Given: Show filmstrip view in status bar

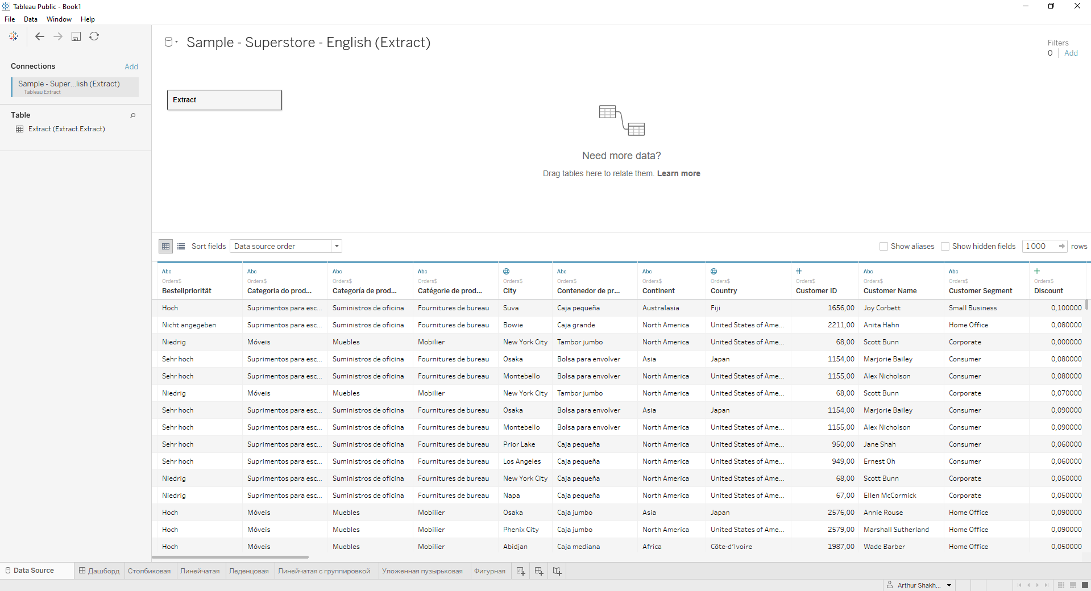Looking at the screenshot, I should pos(1073,585).
